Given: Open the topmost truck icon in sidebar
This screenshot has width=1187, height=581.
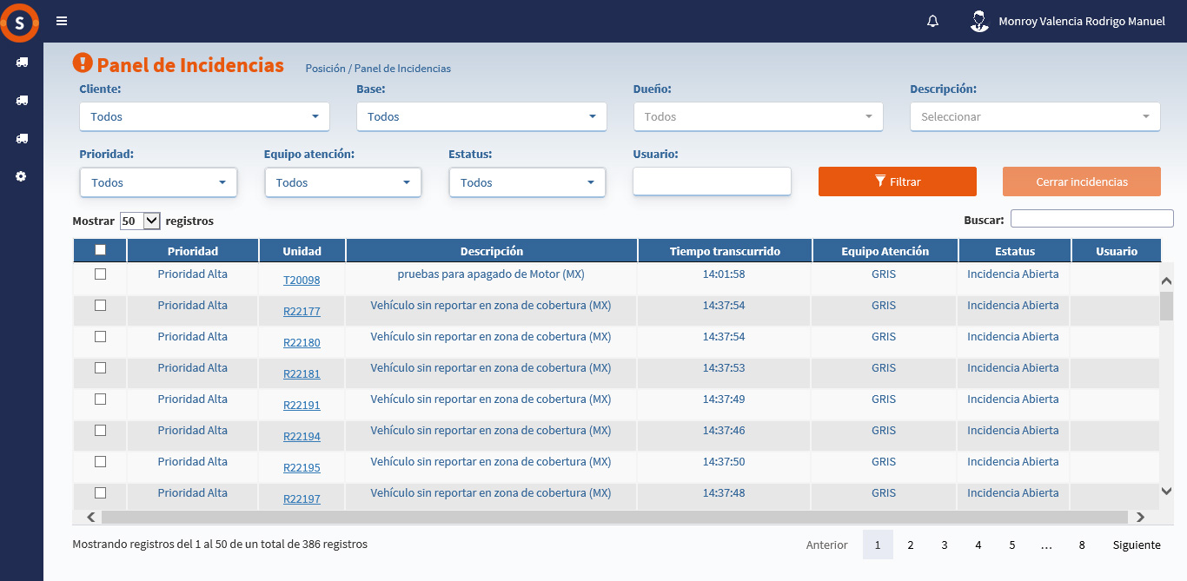Looking at the screenshot, I should (22, 63).
